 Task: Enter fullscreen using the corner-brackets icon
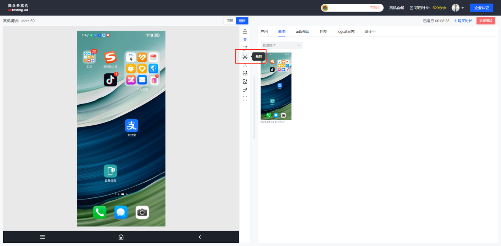pos(245,98)
